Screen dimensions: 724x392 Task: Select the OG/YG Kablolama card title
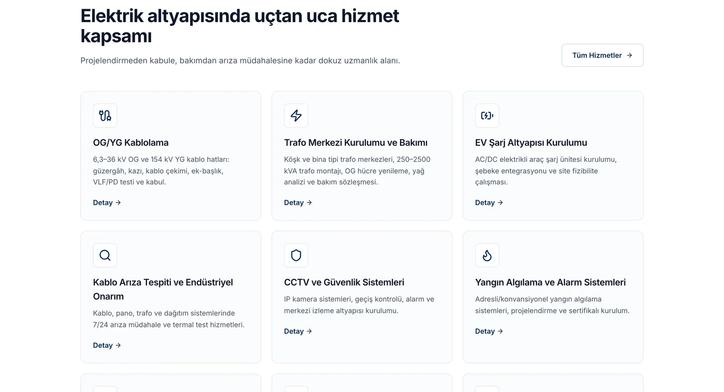coord(131,143)
